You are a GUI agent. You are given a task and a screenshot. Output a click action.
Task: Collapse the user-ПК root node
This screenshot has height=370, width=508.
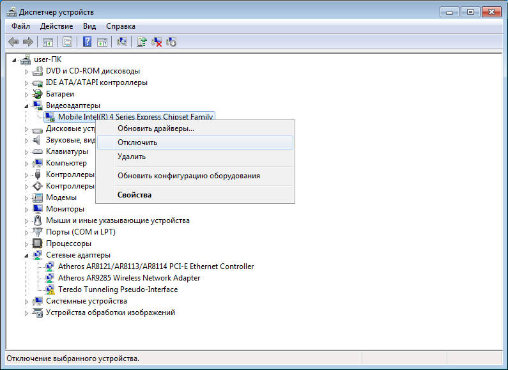14,60
